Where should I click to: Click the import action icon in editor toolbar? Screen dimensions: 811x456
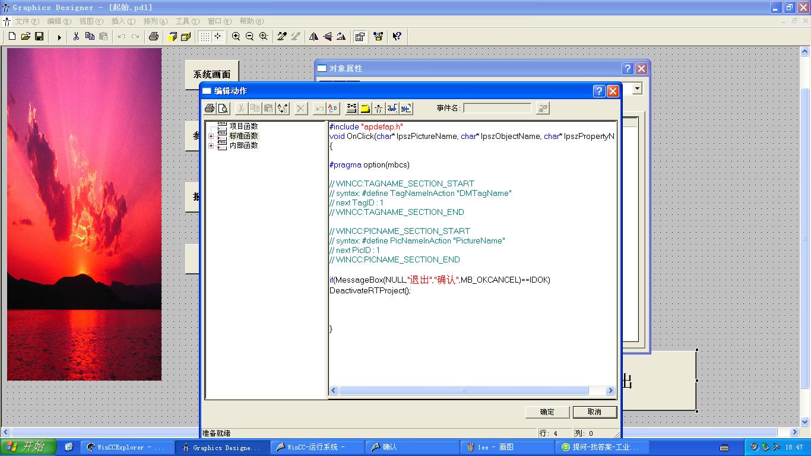392,108
